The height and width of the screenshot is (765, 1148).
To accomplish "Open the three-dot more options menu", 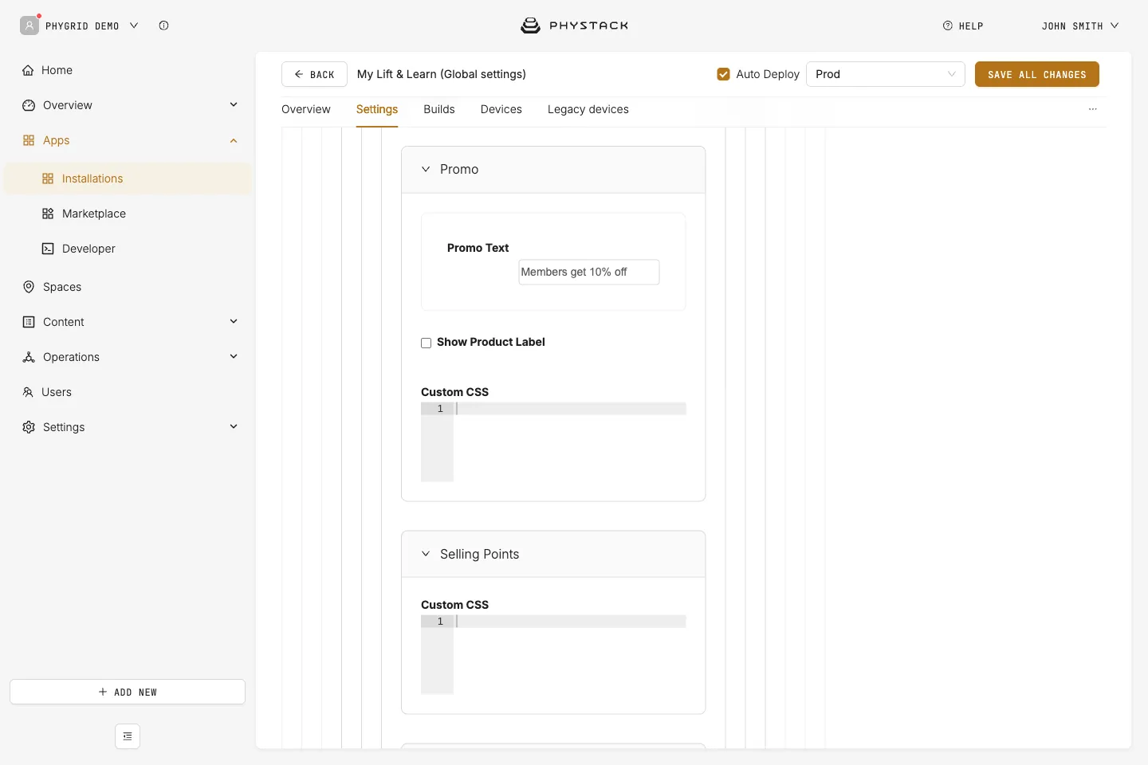I will coord(1093,109).
